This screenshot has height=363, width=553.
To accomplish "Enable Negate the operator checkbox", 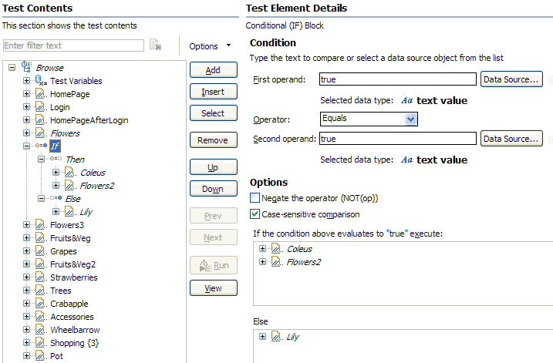I will tap(256, 198).
